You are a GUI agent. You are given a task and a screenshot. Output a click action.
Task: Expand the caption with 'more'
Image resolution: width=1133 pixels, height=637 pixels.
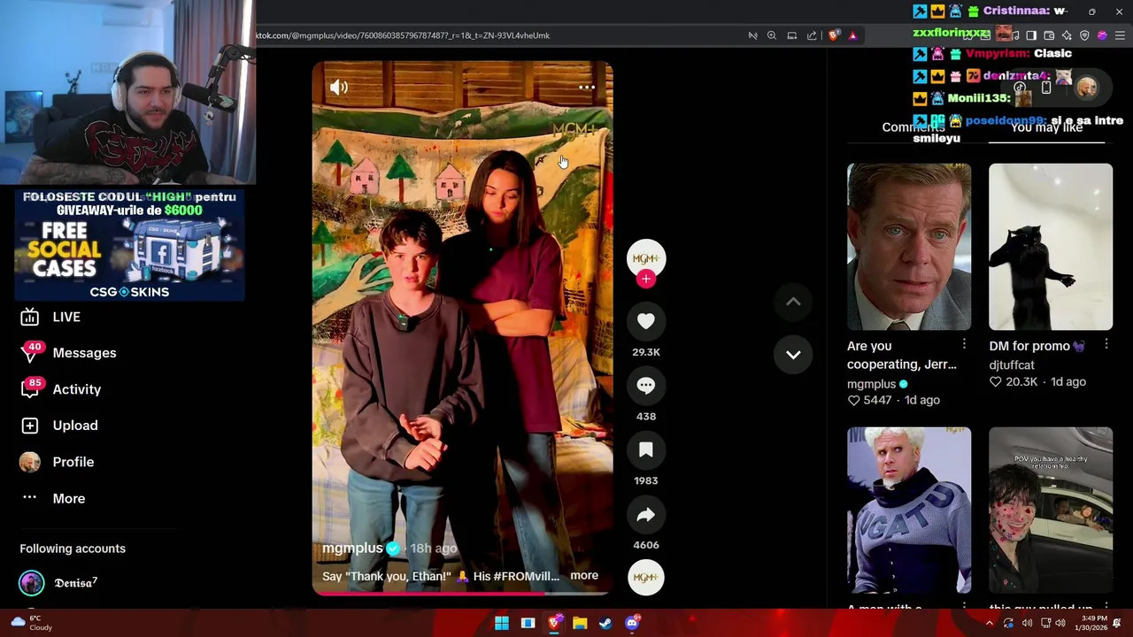click(584, 575)
